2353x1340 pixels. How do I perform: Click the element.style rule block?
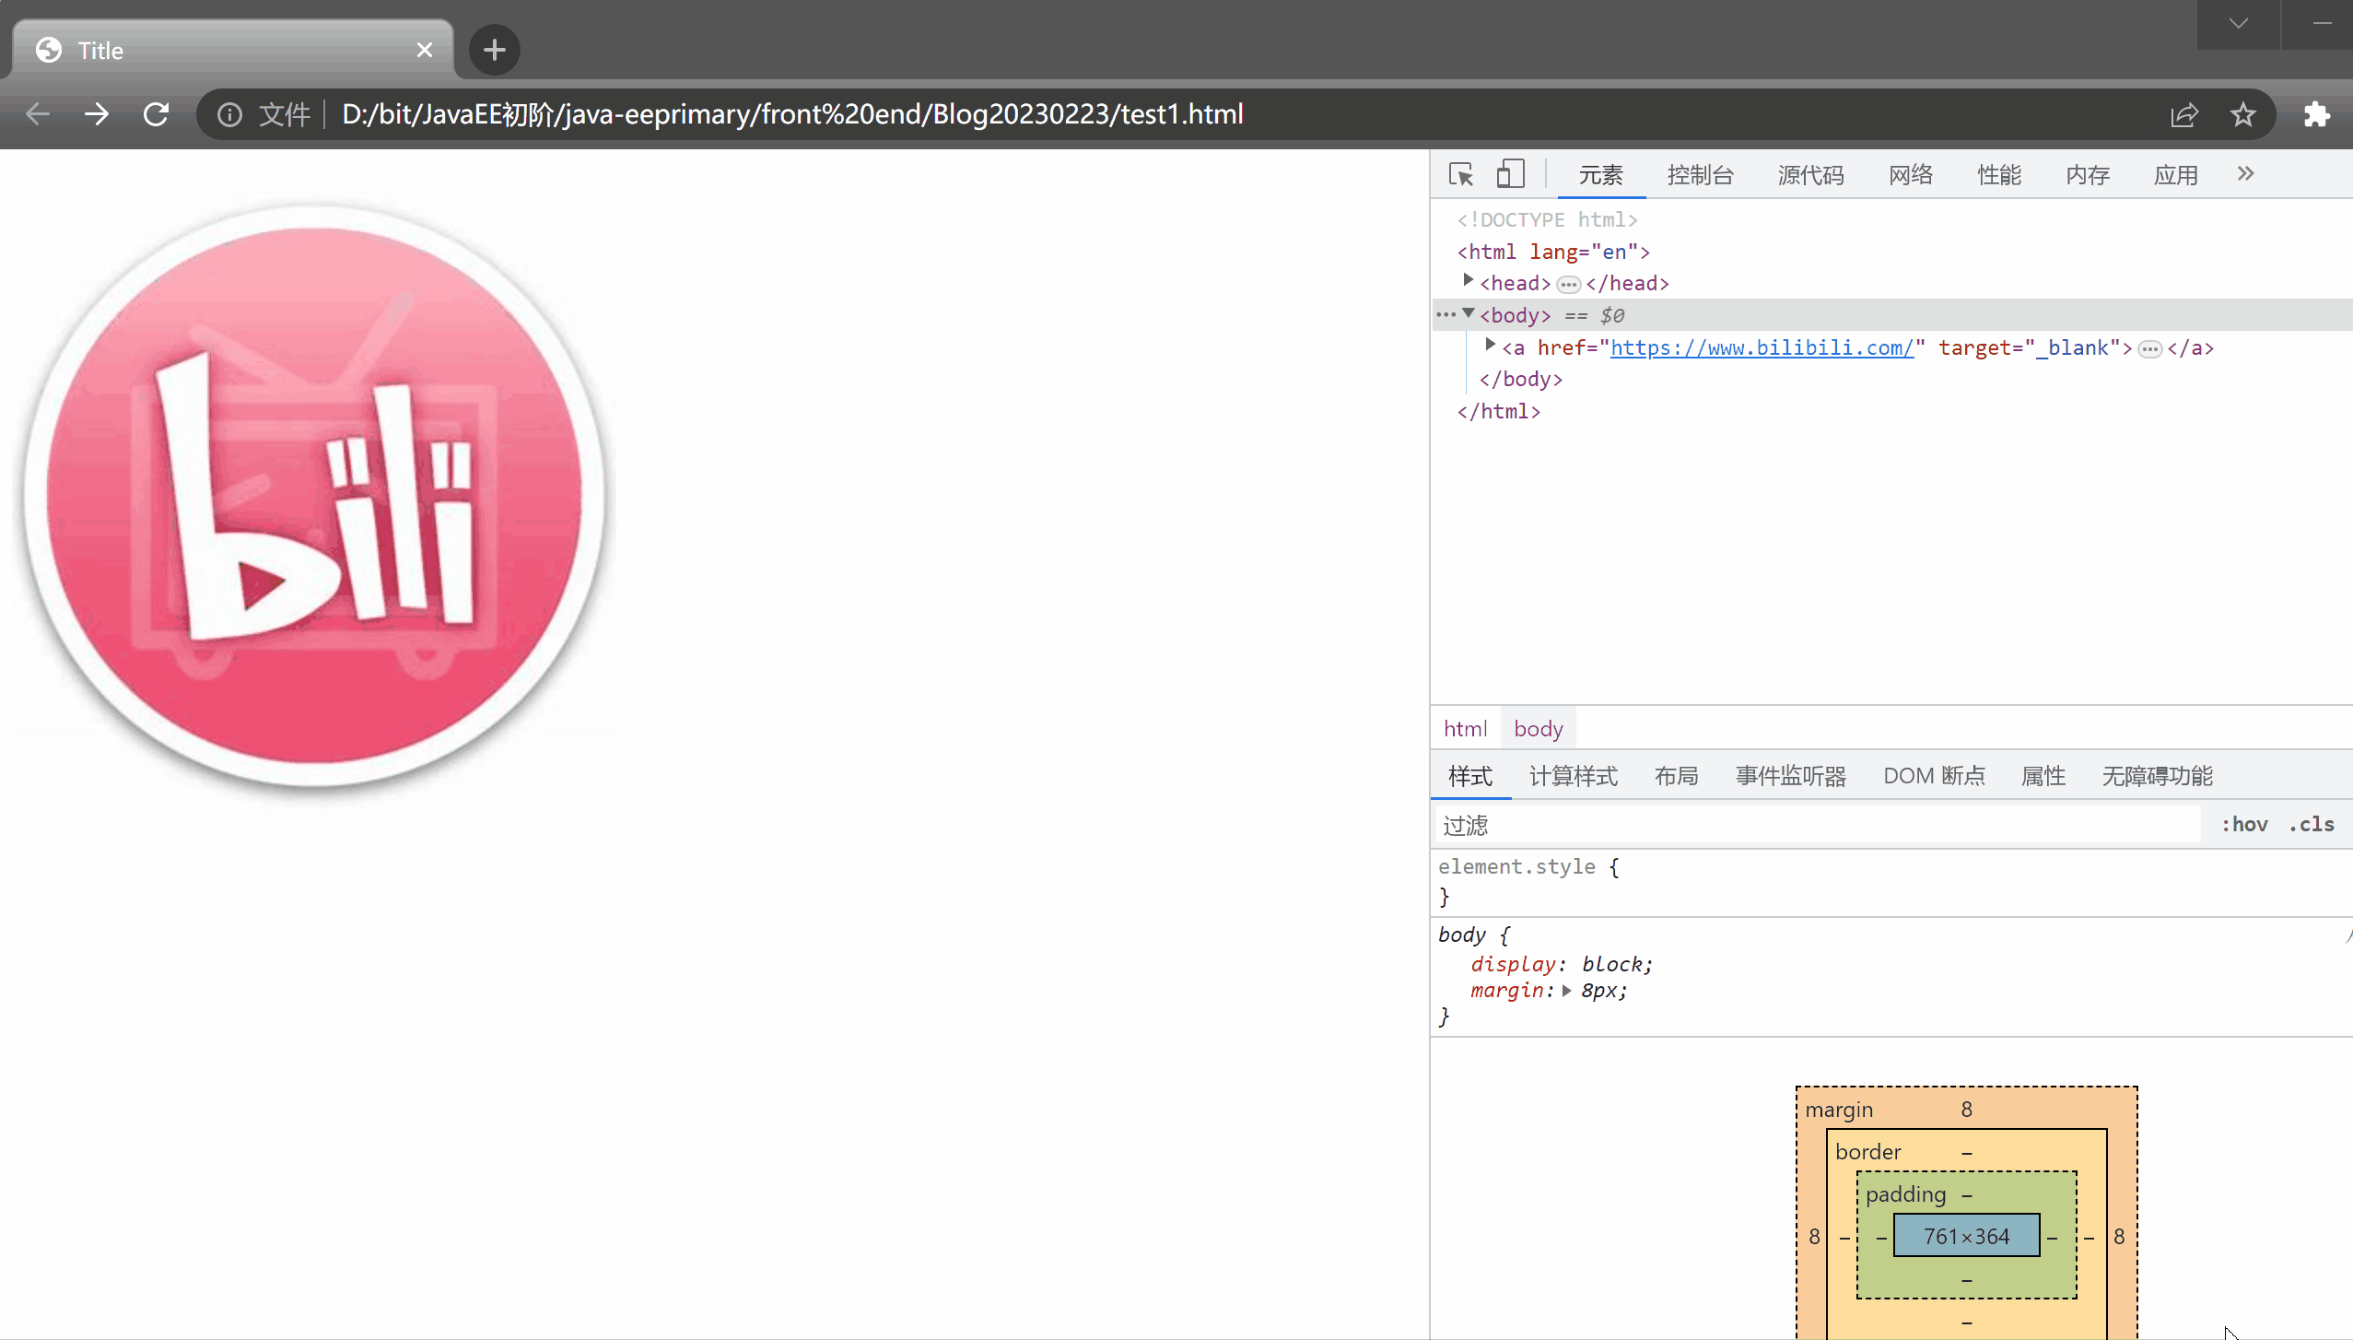click(x=1892, y=881)
